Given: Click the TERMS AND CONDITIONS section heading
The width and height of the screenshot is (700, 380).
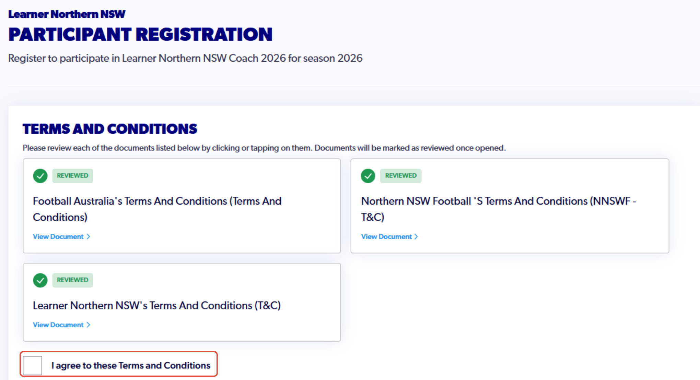Looking at the screenshot, I should [x=110, y=129].
